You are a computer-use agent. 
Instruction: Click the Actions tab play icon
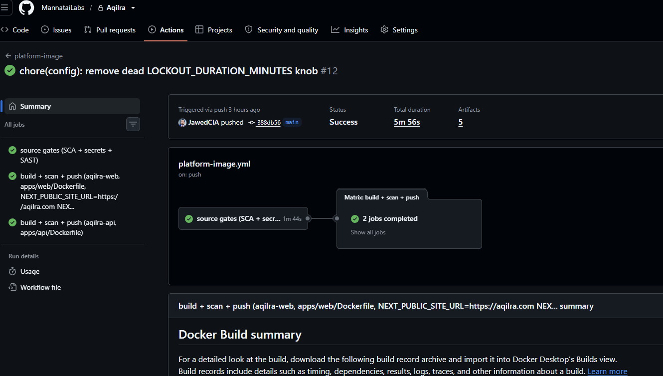click(152, 30)
